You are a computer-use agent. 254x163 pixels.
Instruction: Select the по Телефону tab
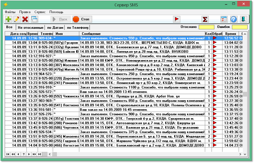point(78,28)
